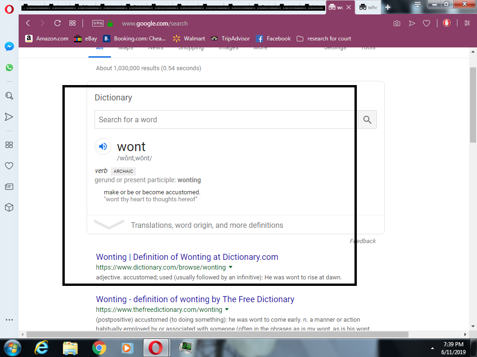The height and width of the screenshot is (357, 477).
Task: Launch Internet Explorer from taskbar
Action: 41,348
